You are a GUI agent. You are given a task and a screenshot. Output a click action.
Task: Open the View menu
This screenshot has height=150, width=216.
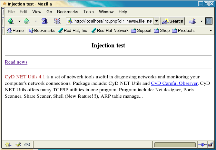pos(37,12)
